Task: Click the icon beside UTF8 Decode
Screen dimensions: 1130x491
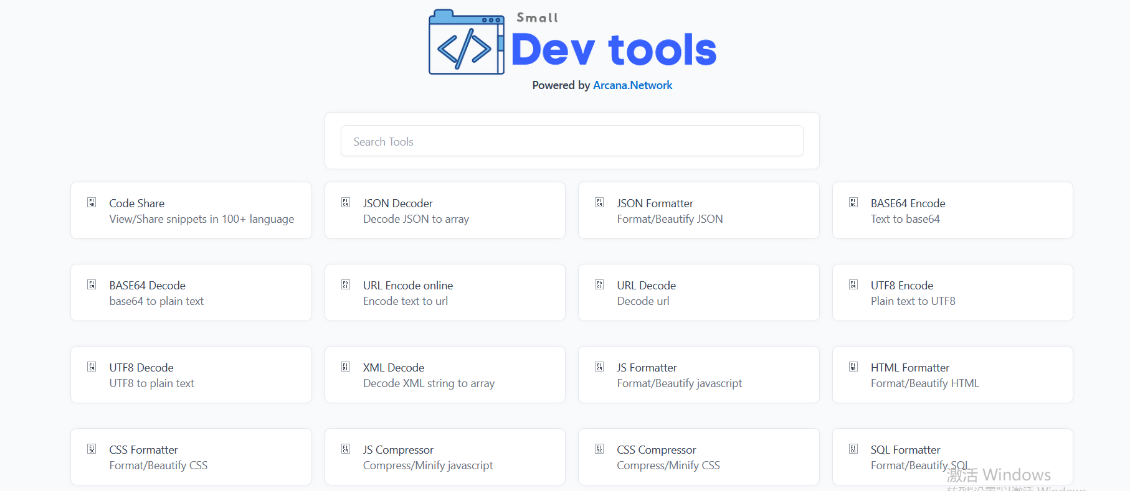Action: (92, 367)
